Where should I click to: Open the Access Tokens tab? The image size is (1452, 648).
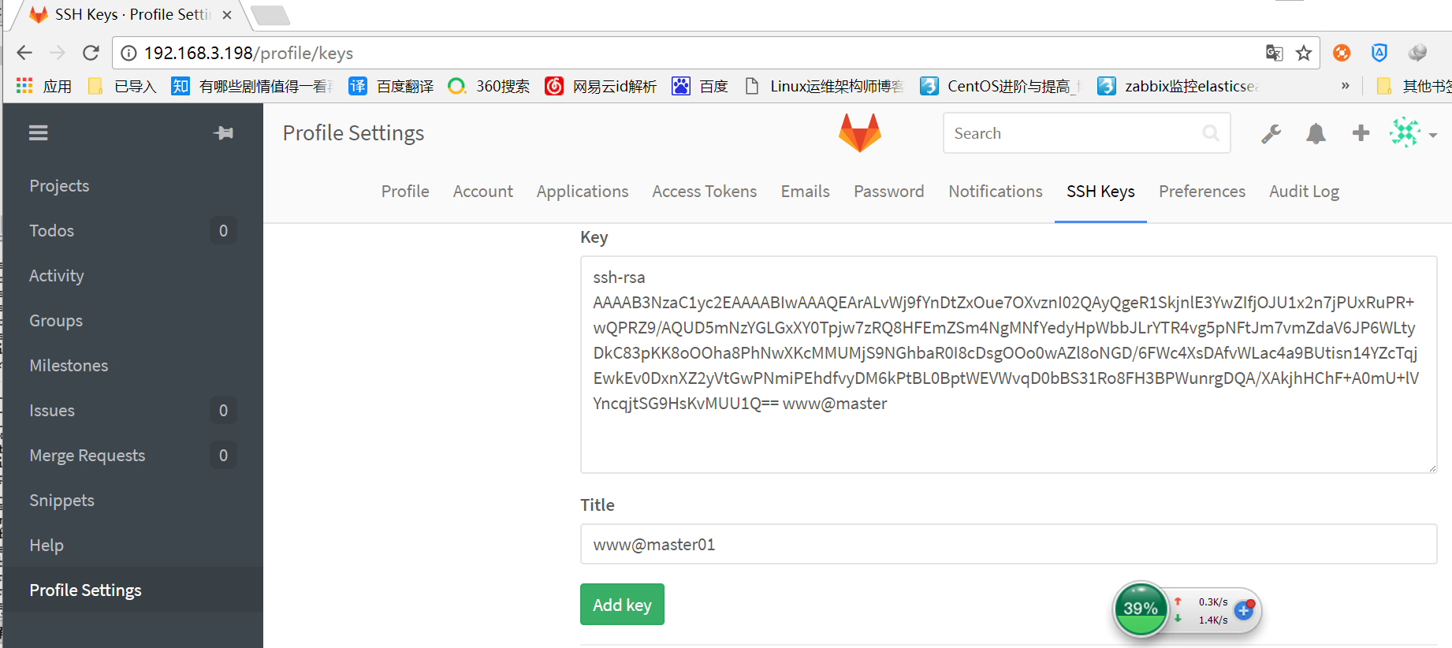(704, 192)
